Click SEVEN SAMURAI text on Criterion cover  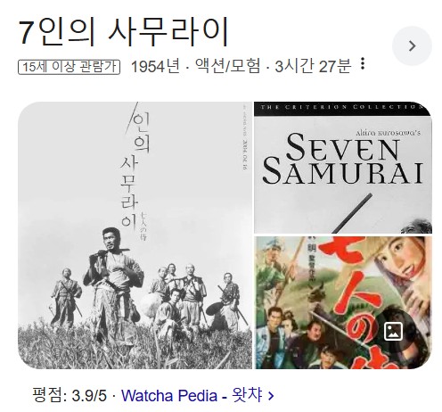(x=343, y=159)
